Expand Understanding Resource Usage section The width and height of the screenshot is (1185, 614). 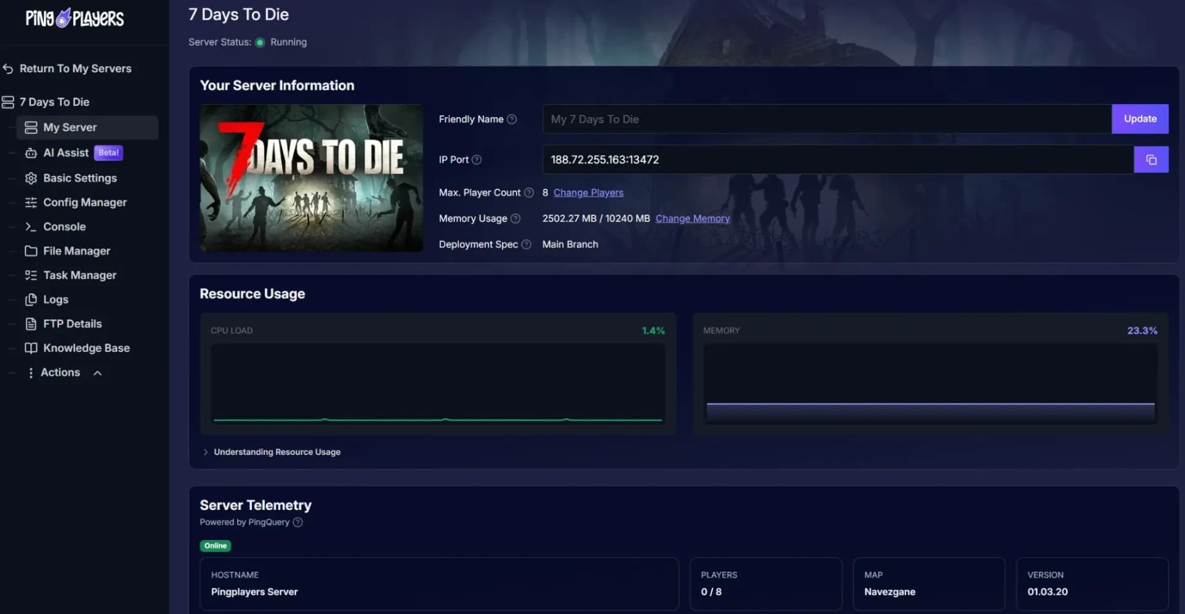(272, 452)
